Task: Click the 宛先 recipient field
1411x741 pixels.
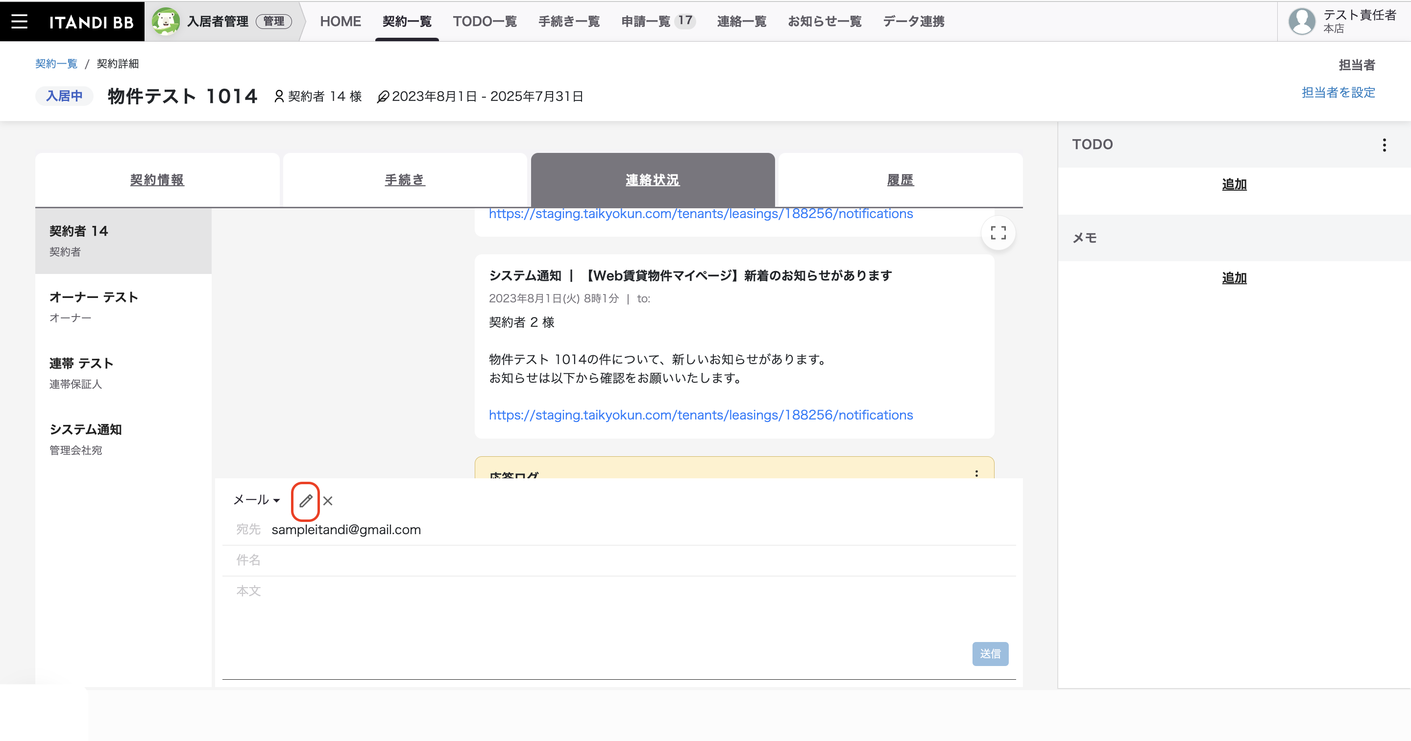Action: pos(619,529)
